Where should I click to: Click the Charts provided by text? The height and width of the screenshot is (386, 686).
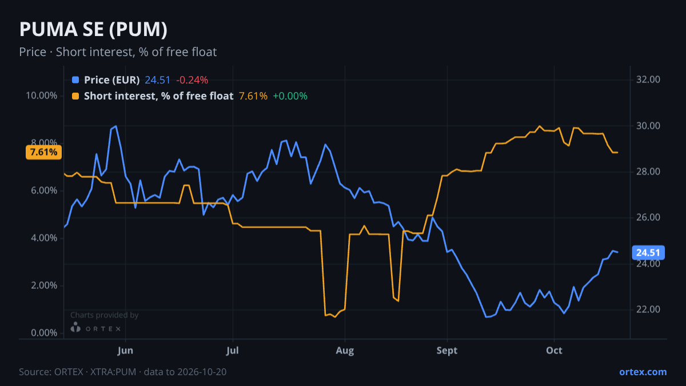[x=104, y=315]
